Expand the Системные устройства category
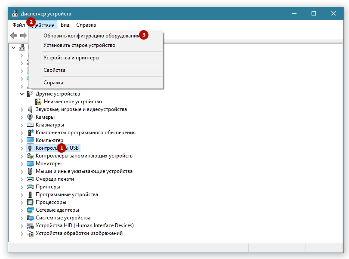 click(22, 218)
